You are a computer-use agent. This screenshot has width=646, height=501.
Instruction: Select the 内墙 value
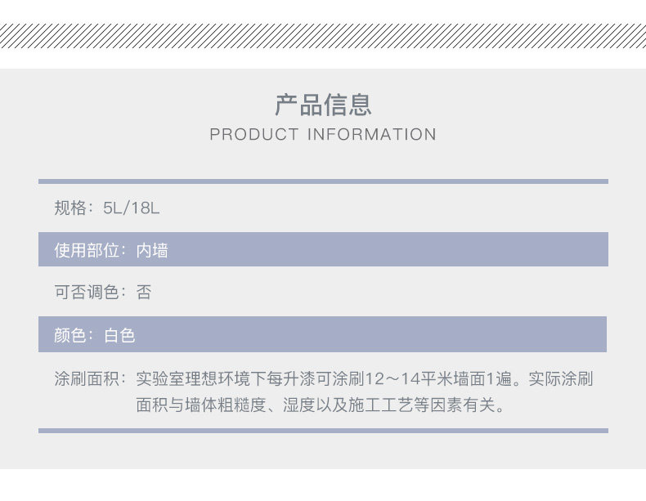pyautogui.click(x=152, y=250)
